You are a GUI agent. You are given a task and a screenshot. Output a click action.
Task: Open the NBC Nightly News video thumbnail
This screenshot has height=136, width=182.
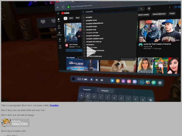pos(82,63)
